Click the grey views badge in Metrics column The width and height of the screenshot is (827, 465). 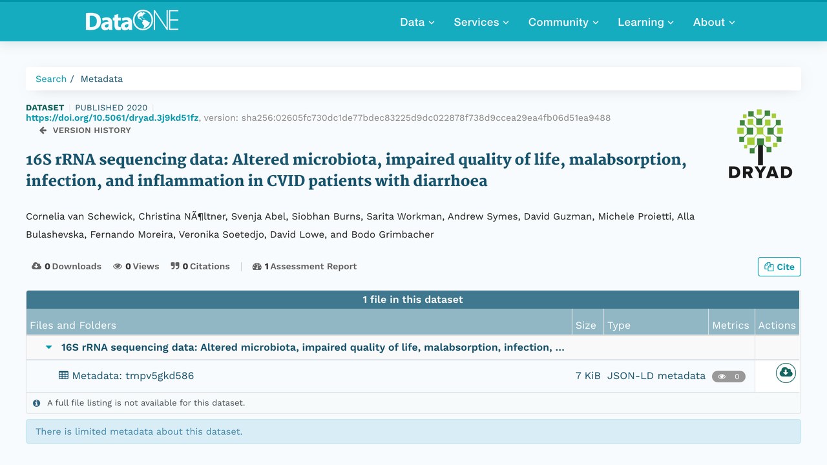[729, 377]
